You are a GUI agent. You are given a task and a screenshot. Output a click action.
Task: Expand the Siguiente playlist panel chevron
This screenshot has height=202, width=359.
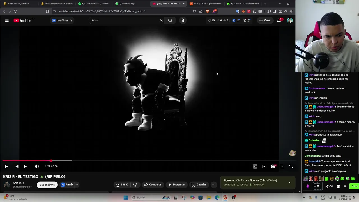tap(290, 183)
